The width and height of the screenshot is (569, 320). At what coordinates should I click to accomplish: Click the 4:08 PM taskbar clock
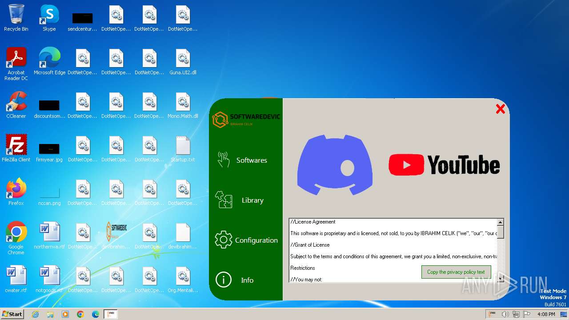click(546, 314)
